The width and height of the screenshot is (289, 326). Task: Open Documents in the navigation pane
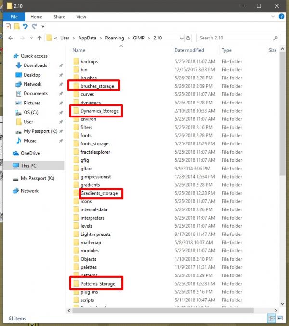(36, 93)
